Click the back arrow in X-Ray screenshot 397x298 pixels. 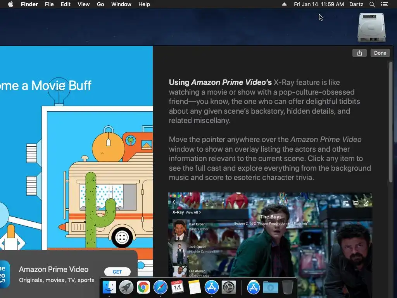pos(174,202)
